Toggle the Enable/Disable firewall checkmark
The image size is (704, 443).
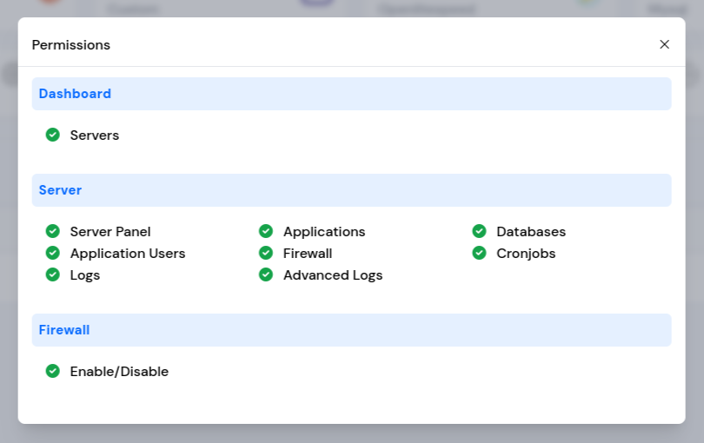(x=52, y=372)
